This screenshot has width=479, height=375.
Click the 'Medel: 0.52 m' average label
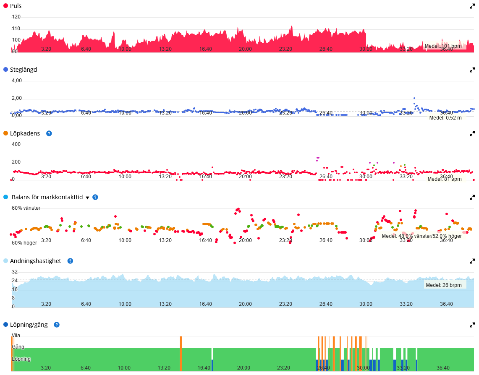tap(445, 118)
